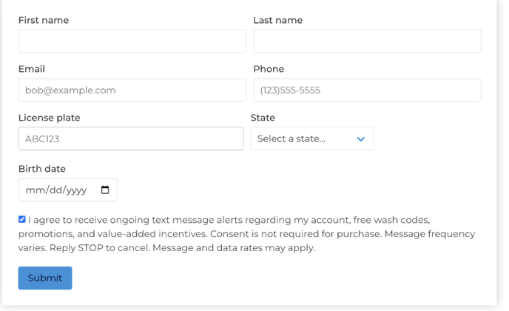Focus the First name text field
Screen dimensions: 509x311
(132, 41)
